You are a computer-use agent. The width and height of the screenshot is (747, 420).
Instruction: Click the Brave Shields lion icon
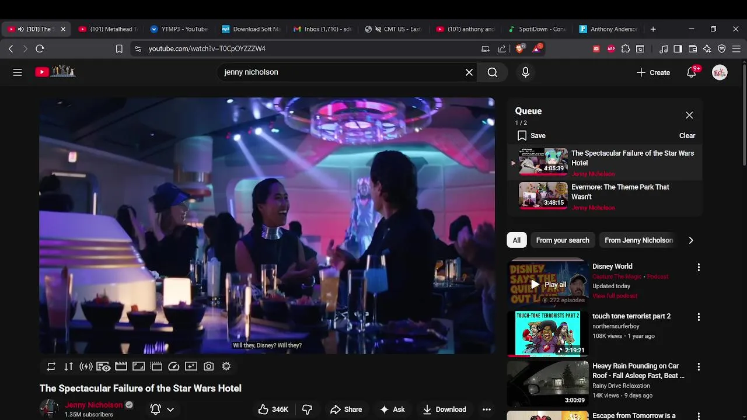coord(520,48)
